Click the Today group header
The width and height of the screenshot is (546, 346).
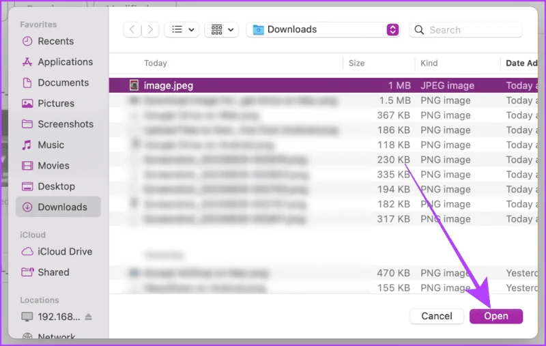tap(156, 63)
